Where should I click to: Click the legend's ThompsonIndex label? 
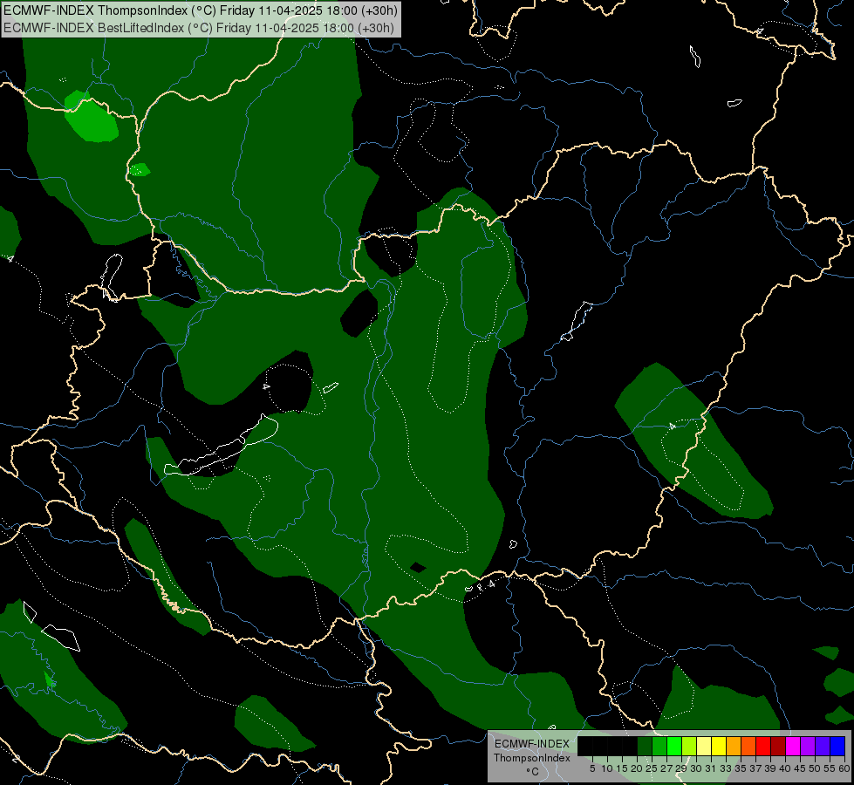click(x=532, y=758)
